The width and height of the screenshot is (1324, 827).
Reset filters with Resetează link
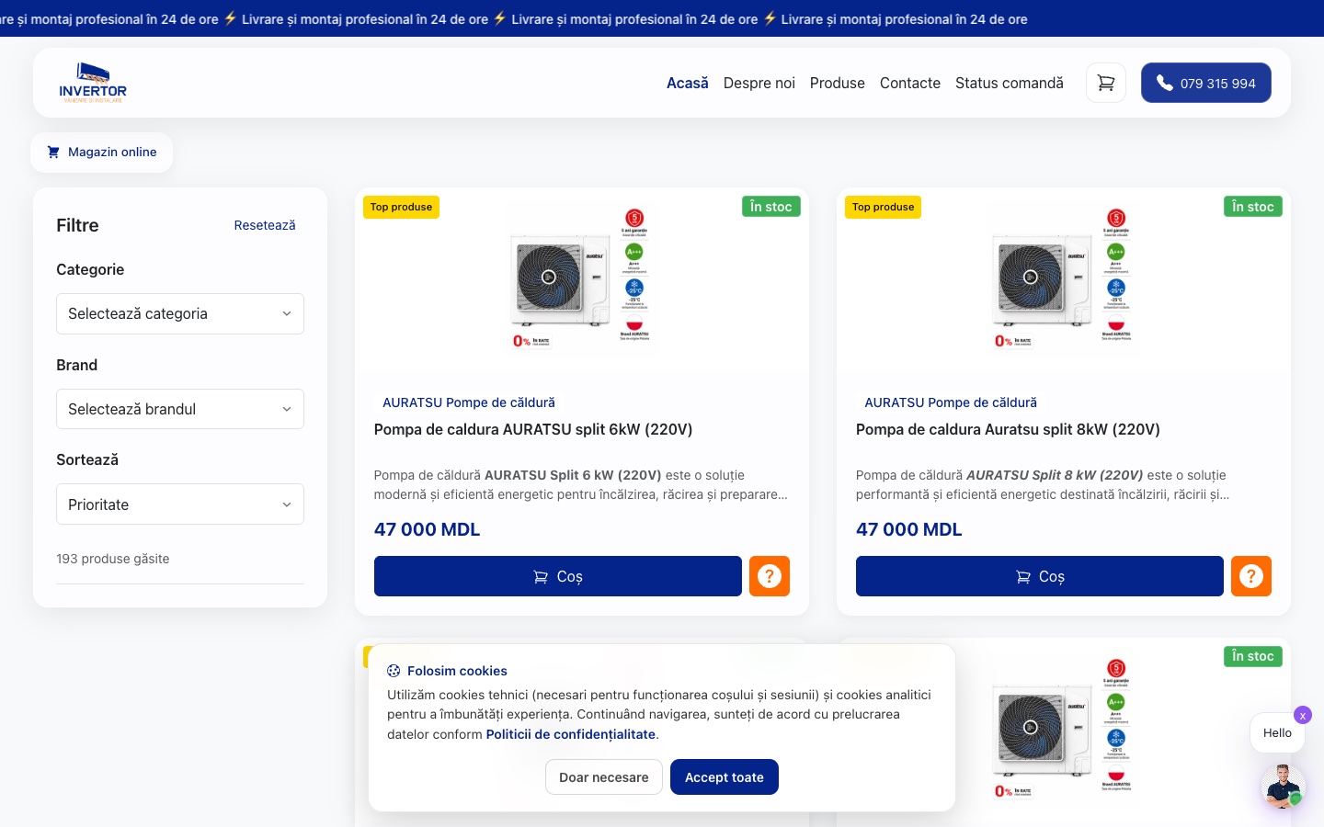pyautogui.click(x=265, y=225)
